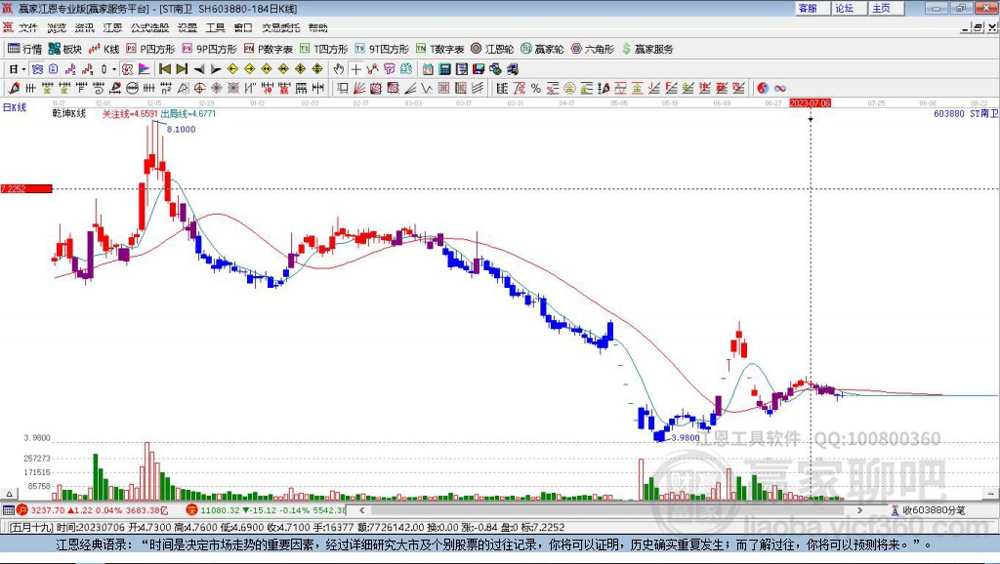Click the ruler and triangle angle icon
This screenshot has height=564, width=1000.
click(x=183, y=88)
